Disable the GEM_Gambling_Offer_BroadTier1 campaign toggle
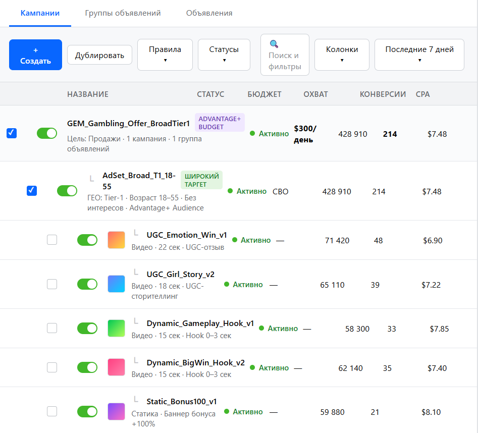Viewport: 478px width, 433px height. (x=47, y=133)
